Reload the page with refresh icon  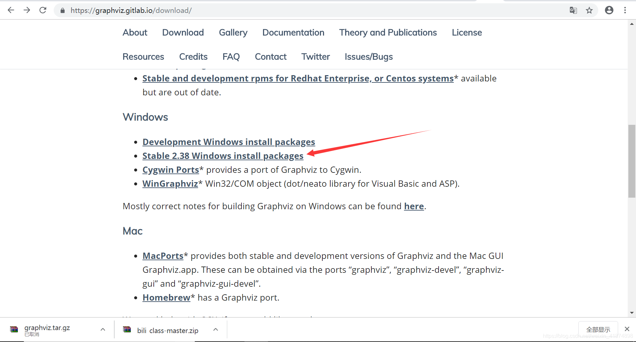click(43, 10)
